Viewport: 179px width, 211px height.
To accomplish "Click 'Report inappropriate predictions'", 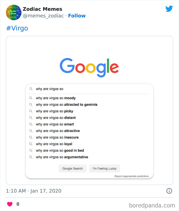I will click(x=131, y=176).
